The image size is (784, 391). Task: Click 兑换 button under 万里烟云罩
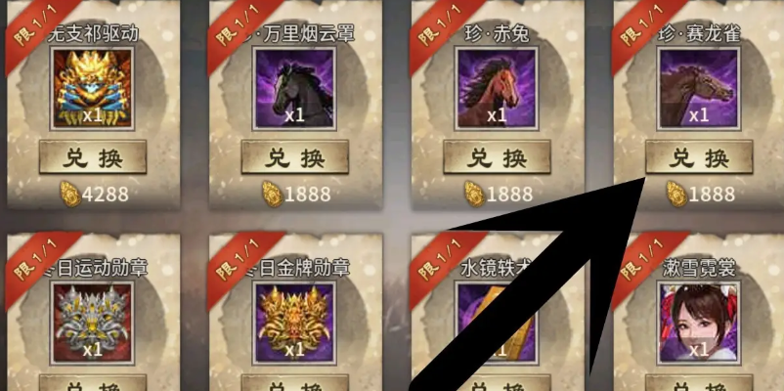(x=294, y=157)
